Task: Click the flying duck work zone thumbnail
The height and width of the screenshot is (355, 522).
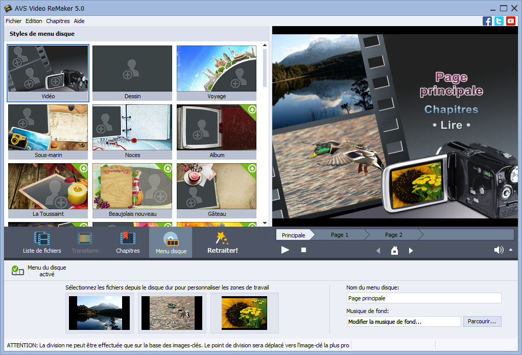Action: coord(172,313)
